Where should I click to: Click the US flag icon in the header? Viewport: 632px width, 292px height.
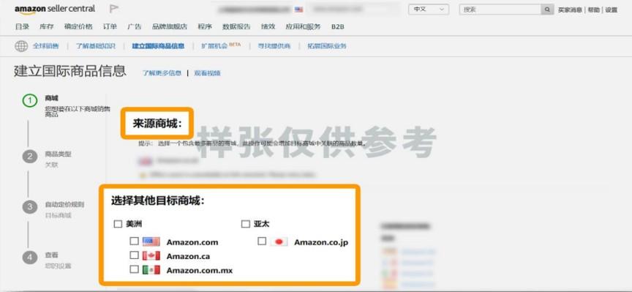click(298, 10)
